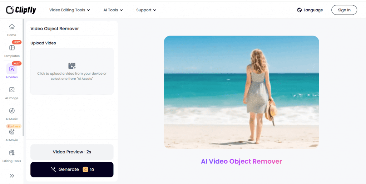Screen dimensions: 366x184
Task: Open the AI Video sidebar tool
Action: point(12,69)
